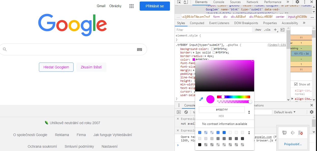The image size is (317, 151).
Task: Switch the color palette with the arrows
Action: click(249, 133)
